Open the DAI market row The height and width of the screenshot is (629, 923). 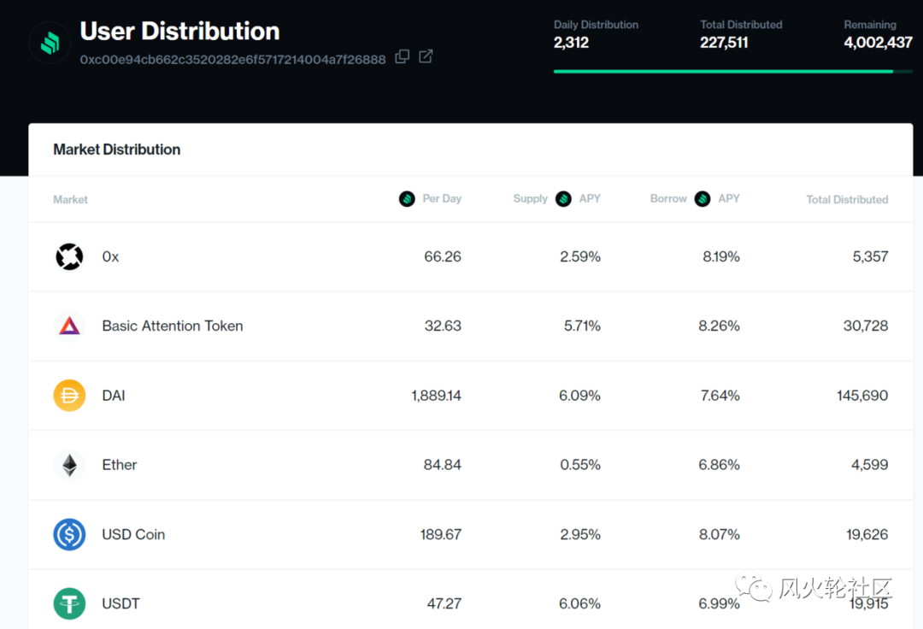click(470, 396)
